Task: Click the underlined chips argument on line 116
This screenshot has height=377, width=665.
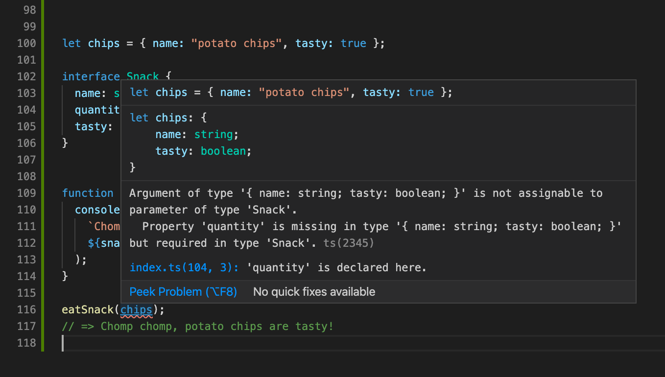Action: coord(136,309)
